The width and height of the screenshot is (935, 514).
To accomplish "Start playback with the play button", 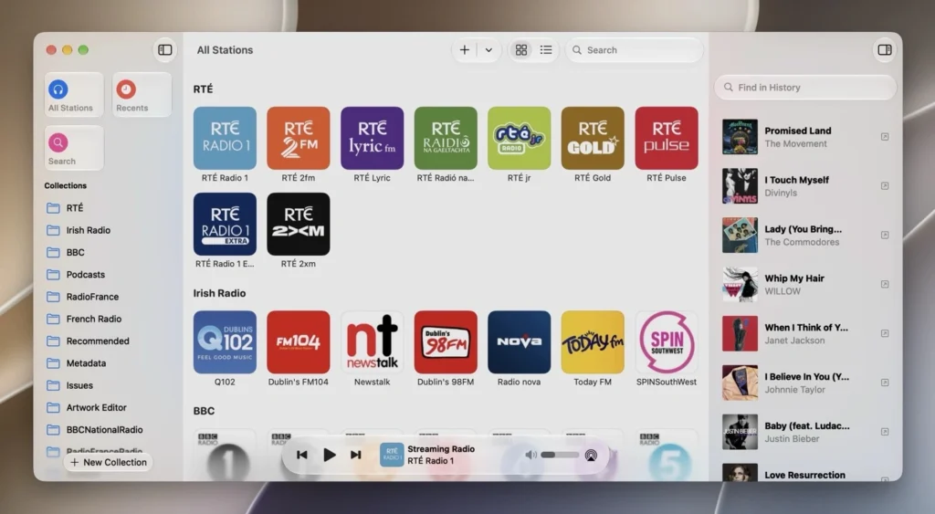I will tap(329, 455).
